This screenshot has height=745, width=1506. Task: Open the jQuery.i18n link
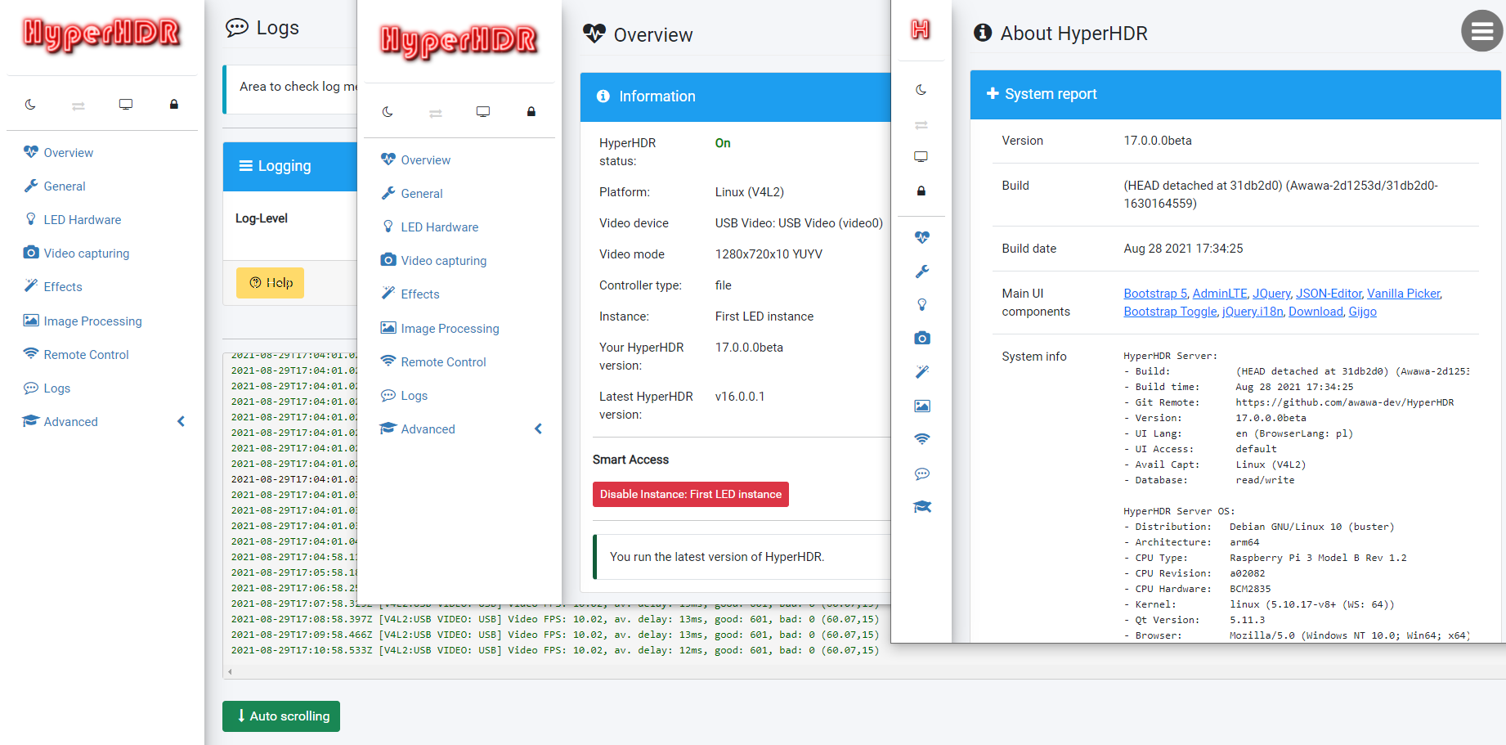point(1253,311)
